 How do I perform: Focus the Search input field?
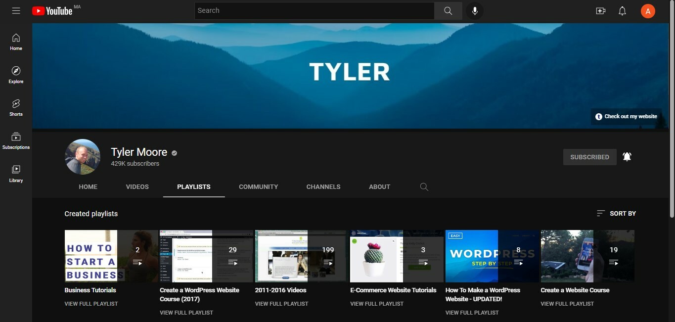tap(315, 11)
